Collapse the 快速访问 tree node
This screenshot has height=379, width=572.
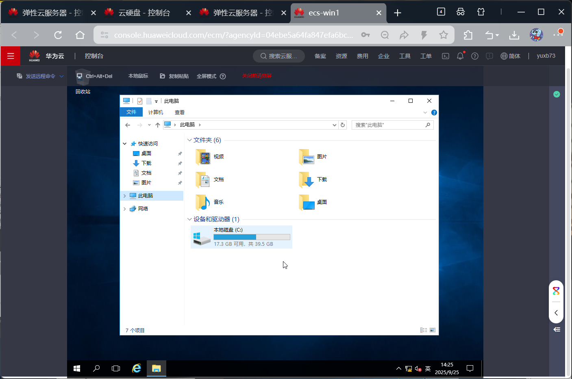[x=125, y=144]
